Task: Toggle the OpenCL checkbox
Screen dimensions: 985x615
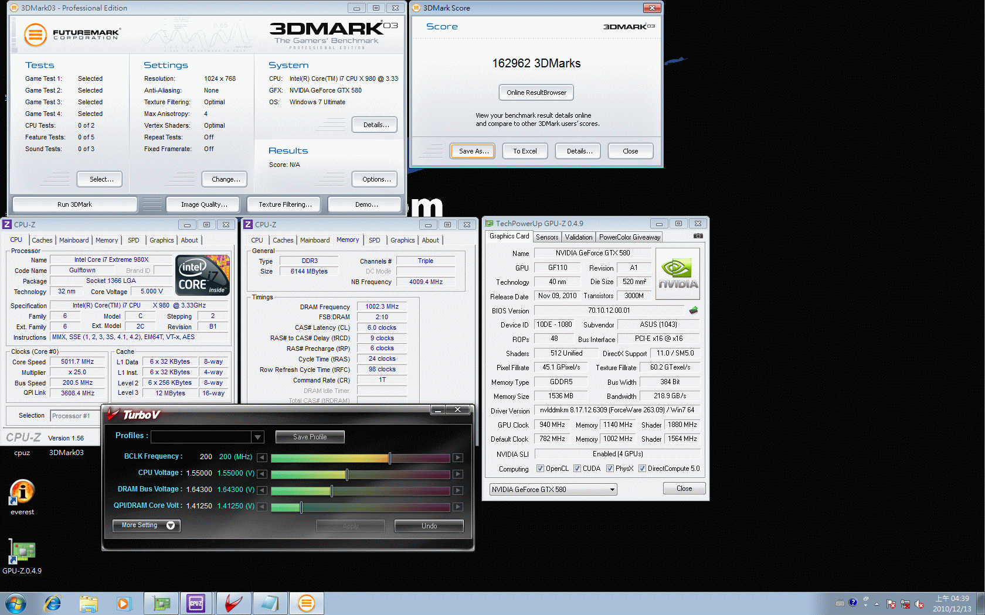Action: click(541, 469)
